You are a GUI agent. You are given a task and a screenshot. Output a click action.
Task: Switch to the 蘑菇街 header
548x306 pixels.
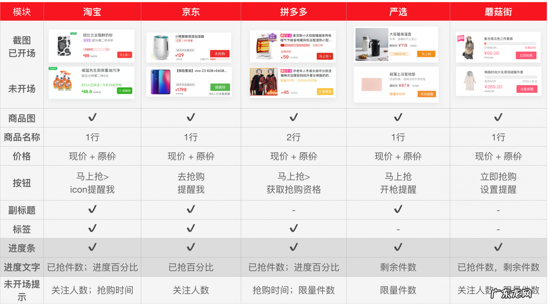pyautogui.click(x=498, y=12)
